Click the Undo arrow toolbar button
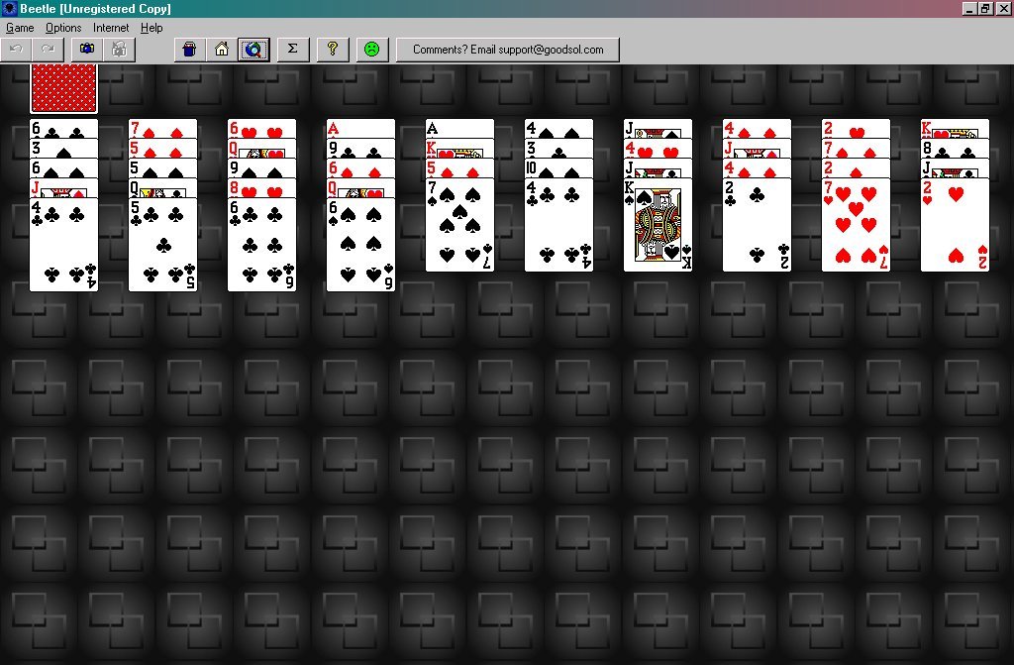The height and width of the screenshot is (665, 1014). [x=16, y=49]
